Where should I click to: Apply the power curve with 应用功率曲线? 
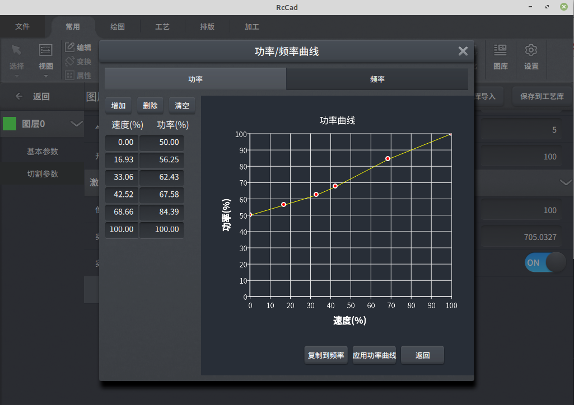pos(374,355)
